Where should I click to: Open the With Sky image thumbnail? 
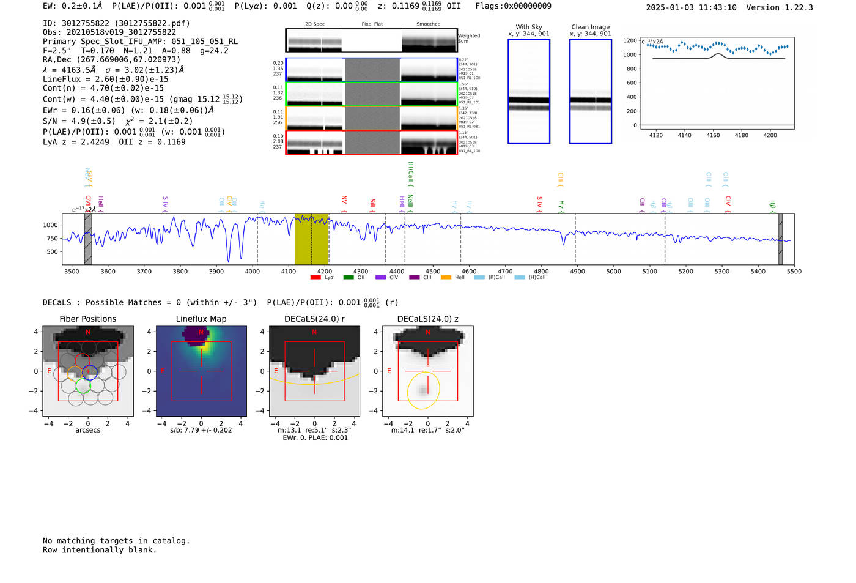(x=529, y=91)
